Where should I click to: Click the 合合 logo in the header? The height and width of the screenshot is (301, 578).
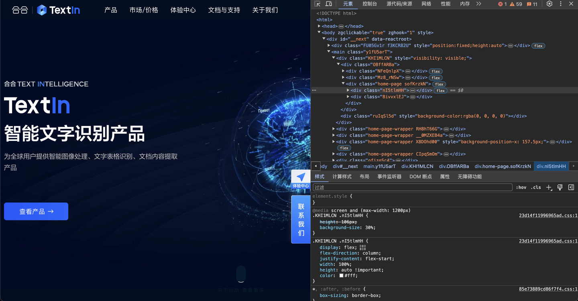coord(20,10)
